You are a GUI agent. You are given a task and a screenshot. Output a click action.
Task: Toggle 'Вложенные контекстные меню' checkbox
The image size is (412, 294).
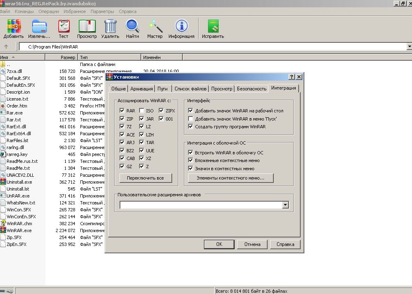point(191,160)
